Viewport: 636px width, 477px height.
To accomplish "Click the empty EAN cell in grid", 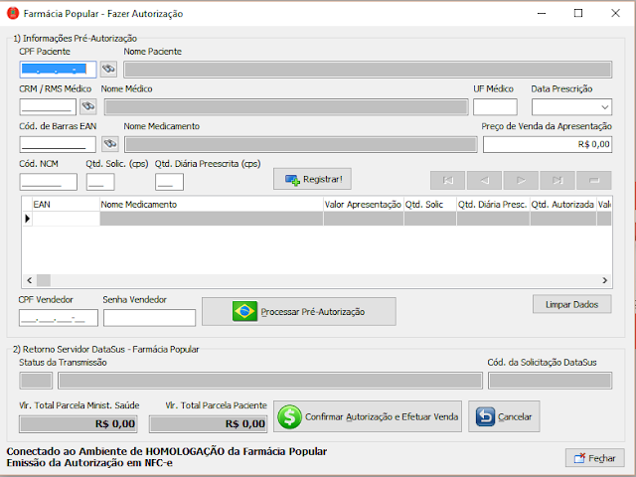I will click(67, 219).
